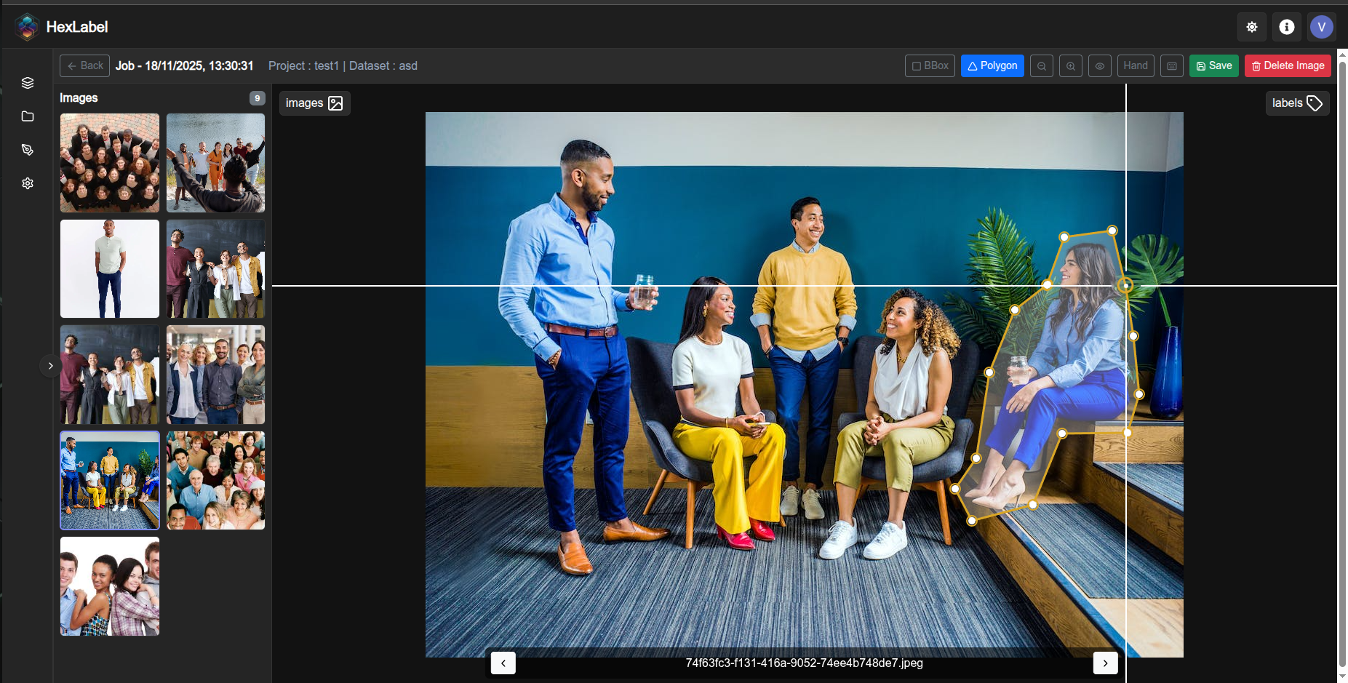The height and width of the screenshot is (683, 1348).
Task: Click the tag icon in left sidebar
Action: [x=28, y=150]
